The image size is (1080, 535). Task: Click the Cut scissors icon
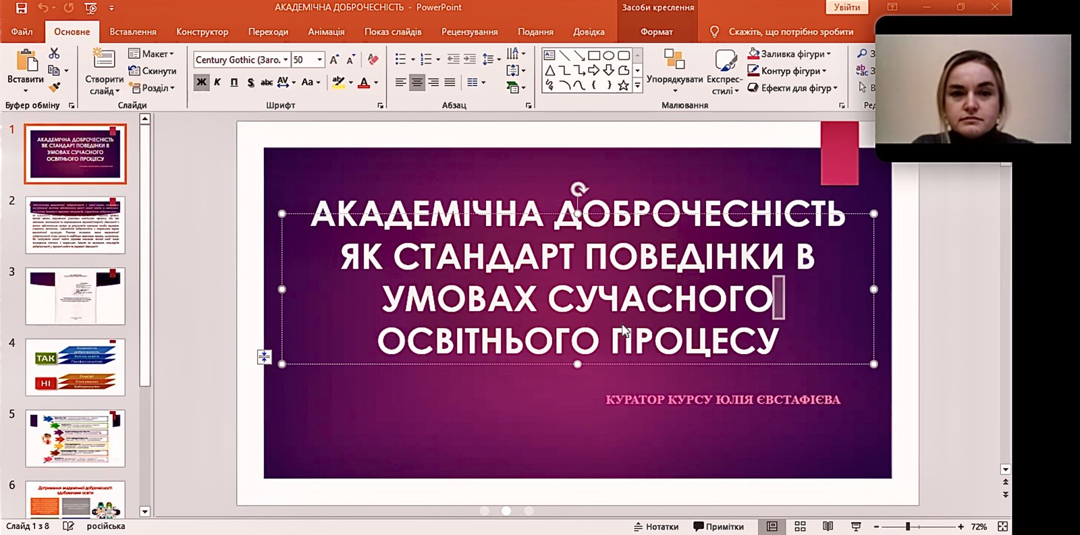tap(54, 53)
